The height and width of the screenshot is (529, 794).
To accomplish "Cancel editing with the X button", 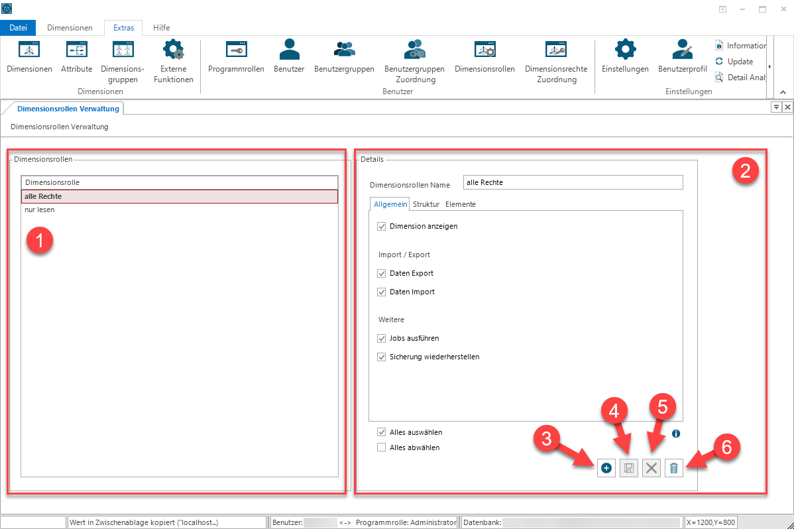I will point(652,468).
